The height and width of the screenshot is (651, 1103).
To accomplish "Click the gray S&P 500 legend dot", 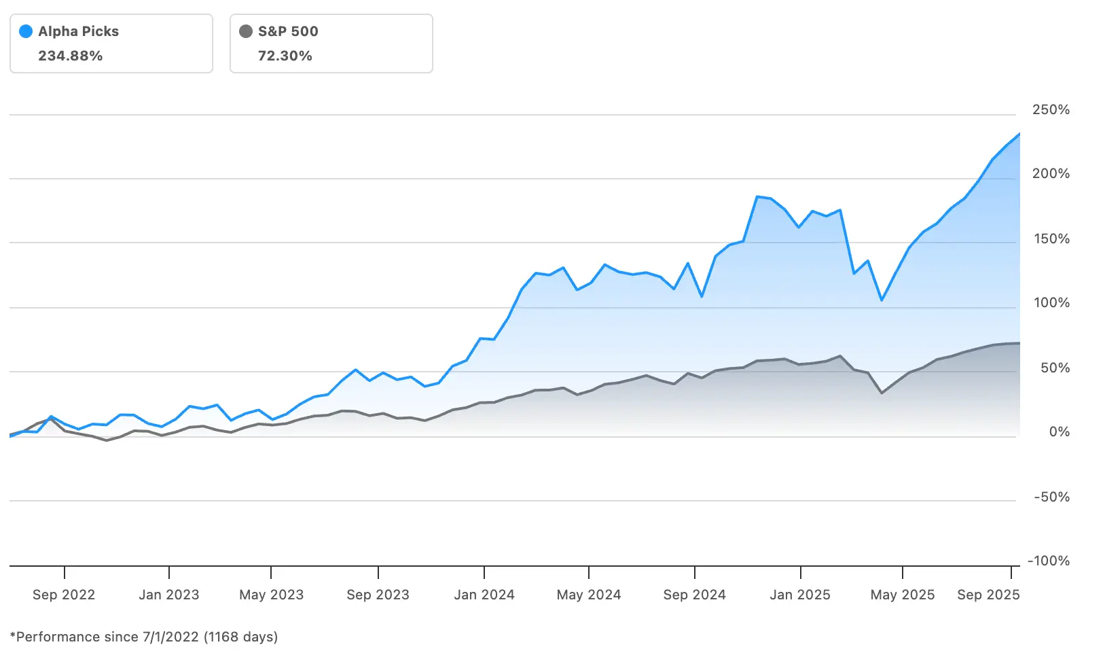I will click(x=246, y=31).
